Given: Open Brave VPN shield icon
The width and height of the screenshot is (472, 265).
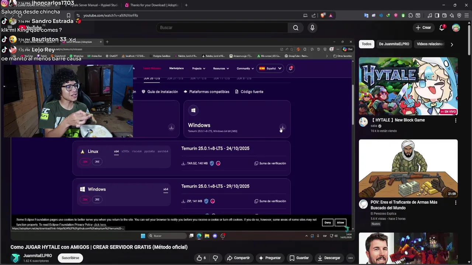Looking at the screenshot, I should coord(459,15).
